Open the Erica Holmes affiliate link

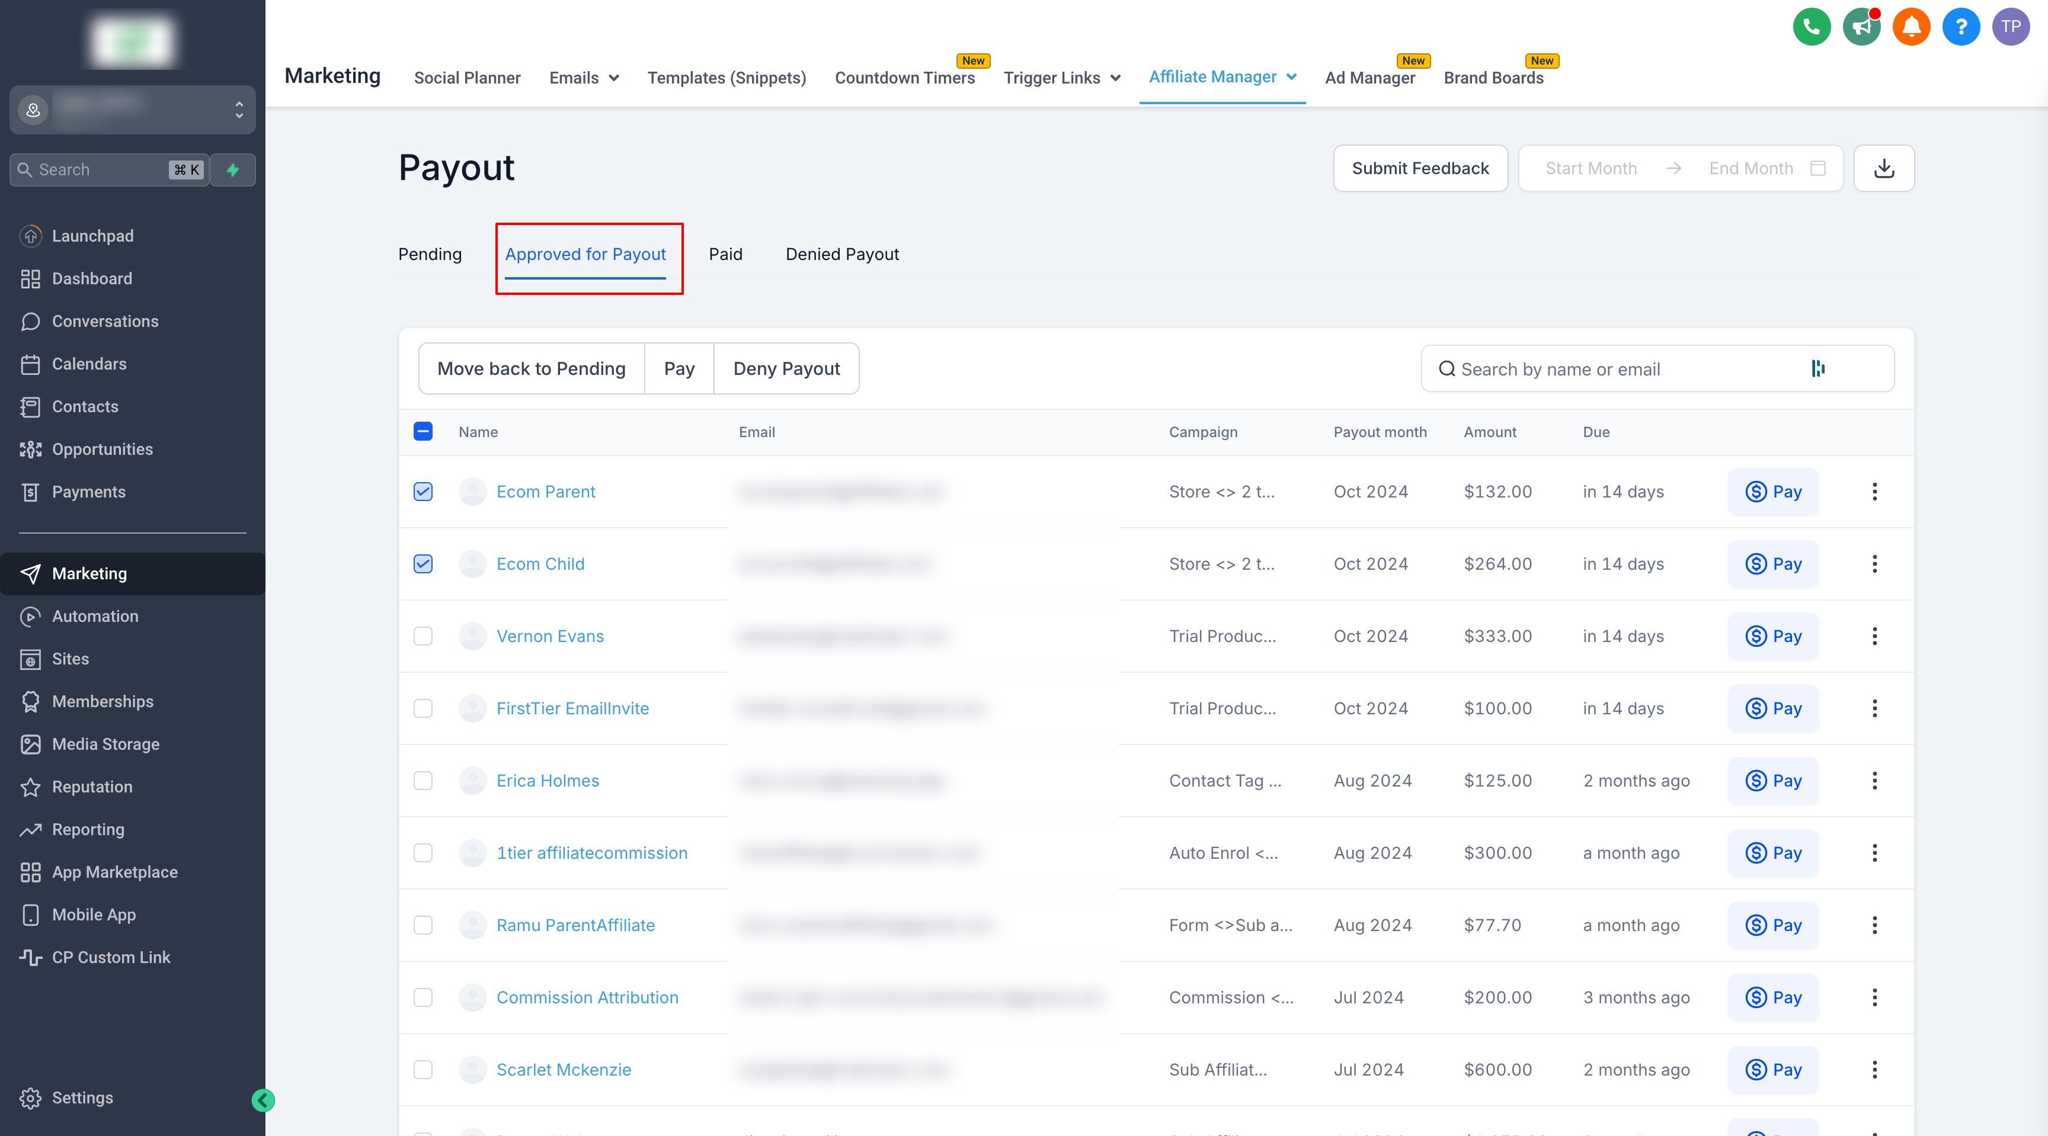coord(548,781)
